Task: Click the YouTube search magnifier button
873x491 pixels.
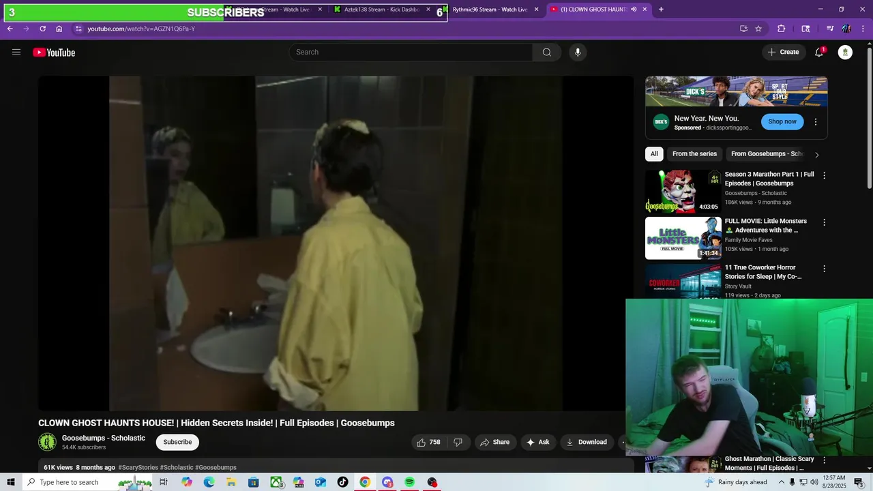Action: tap(547, 53)
